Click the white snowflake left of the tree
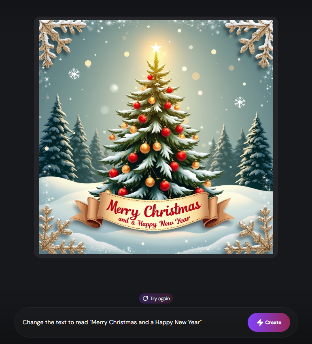 point(74,74)
